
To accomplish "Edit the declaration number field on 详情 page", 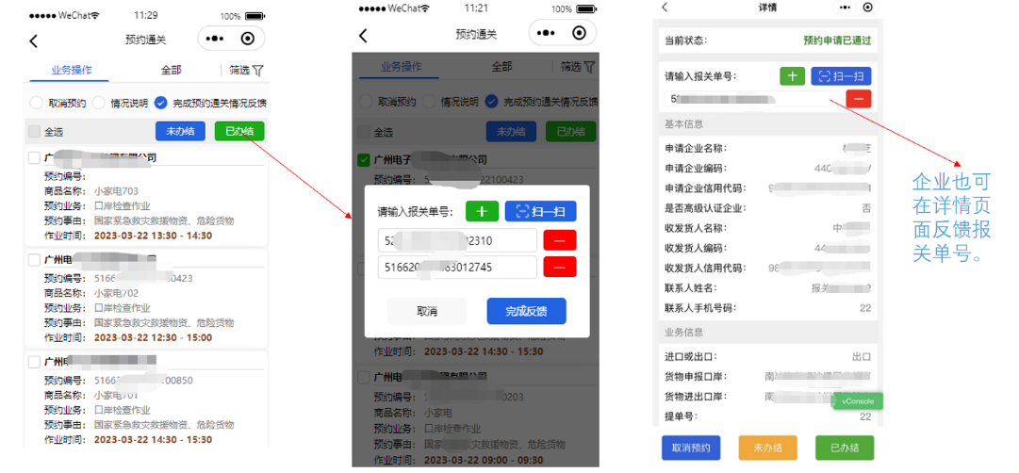I will click(752, 100).
